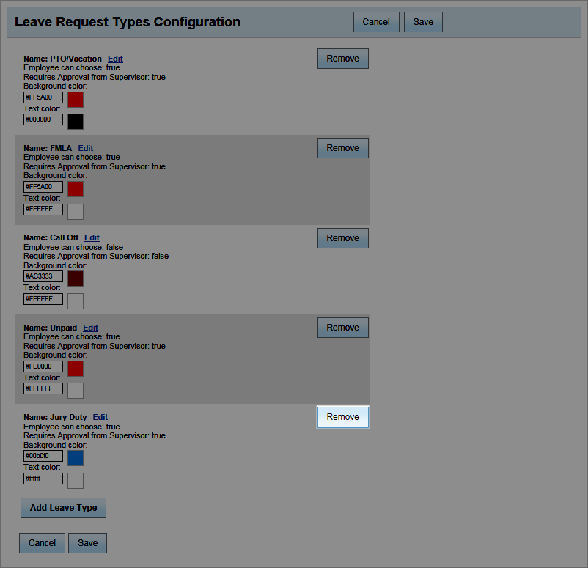Image resolution: width=588 pixels, height=568 pixels.
Task: Select the dark red swatch for Call Off
Action: click(75, 279)
